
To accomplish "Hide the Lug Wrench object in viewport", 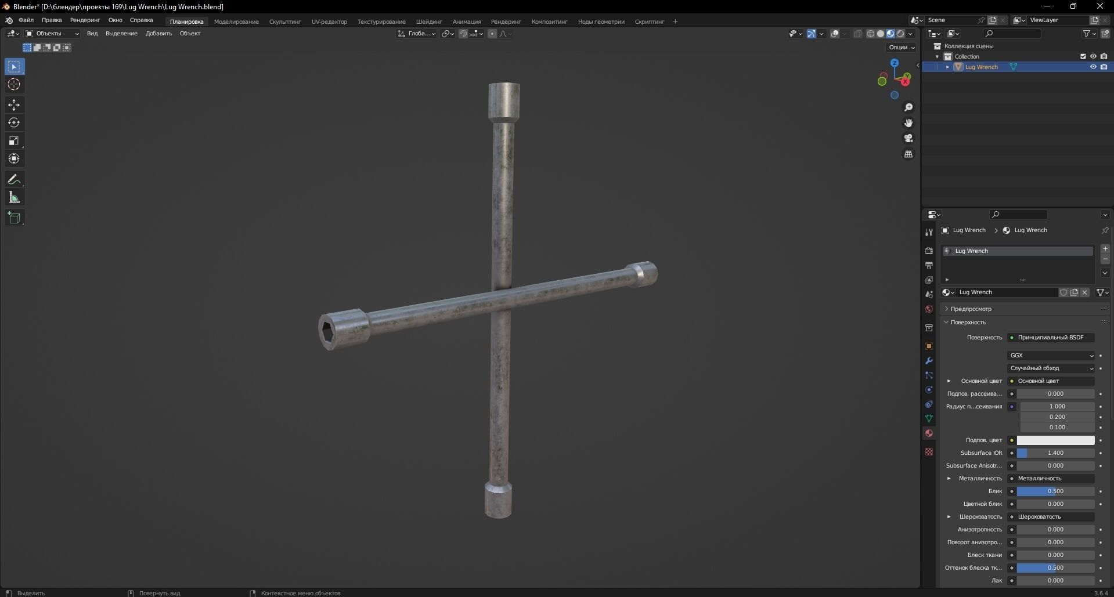I will click(1093, 67).
